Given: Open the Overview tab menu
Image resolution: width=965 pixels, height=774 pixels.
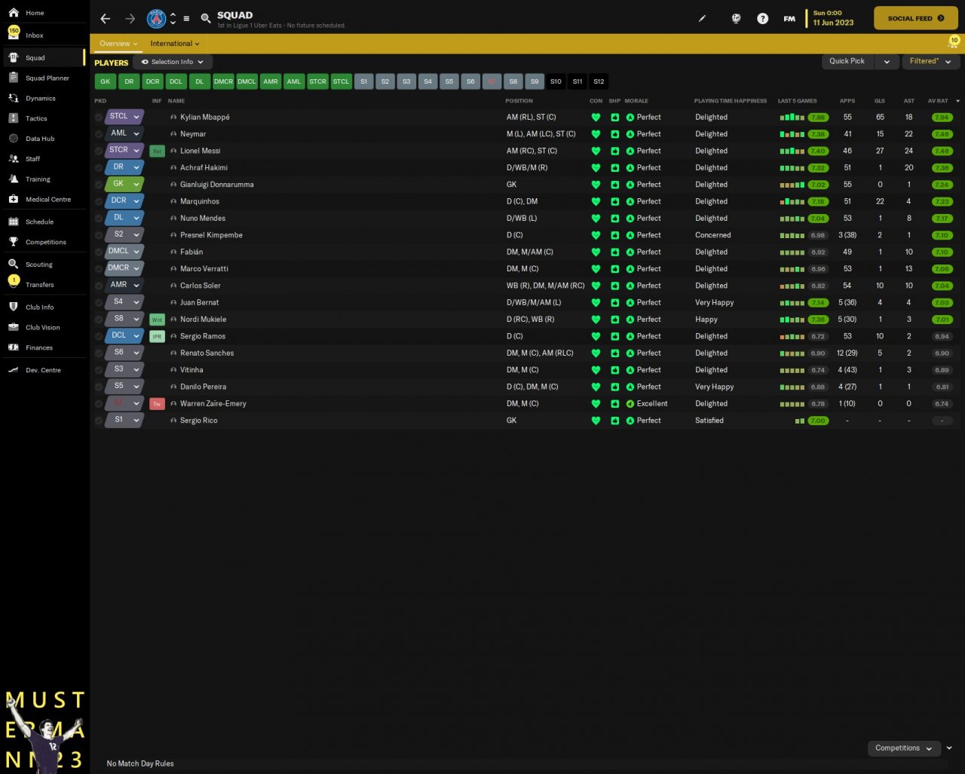Looking at the screenshot, I should click(x=119, y=44).
